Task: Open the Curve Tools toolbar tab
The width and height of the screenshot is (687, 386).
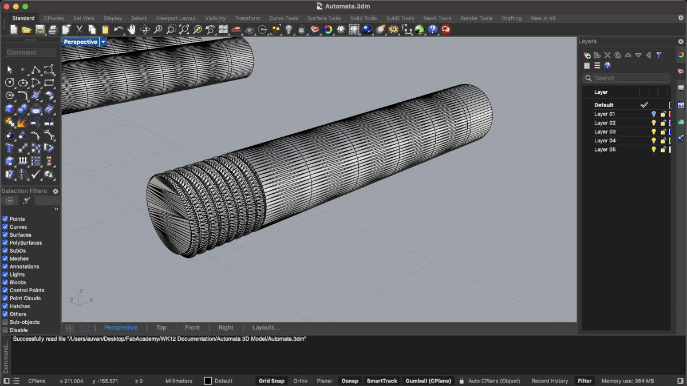Action: coord(283,18)
